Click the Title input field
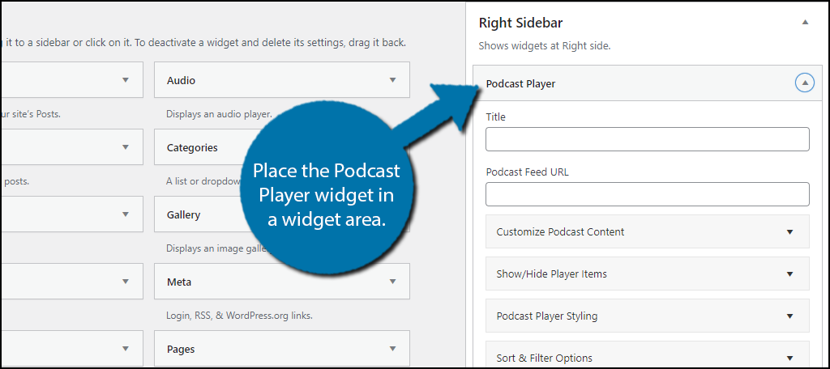This screenshot has width=830, height=369. (x=648, y=139)
